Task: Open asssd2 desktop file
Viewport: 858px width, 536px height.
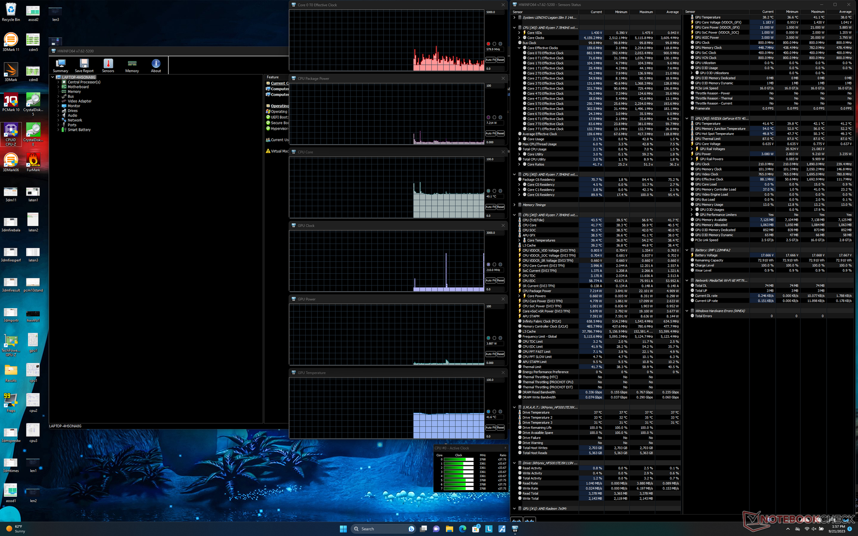Action: pyautogui.click(x=33, y=13)
